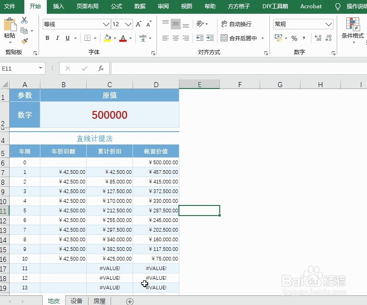Apply comma style
Image resolution: width=367 pixels, height=305 pixels.
[304, 38]
